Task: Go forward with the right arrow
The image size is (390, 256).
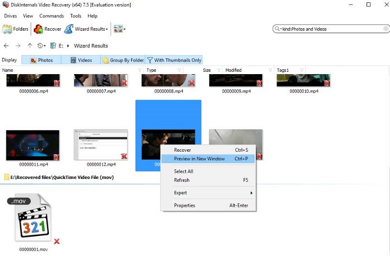Action: click(x=18, y=46)
